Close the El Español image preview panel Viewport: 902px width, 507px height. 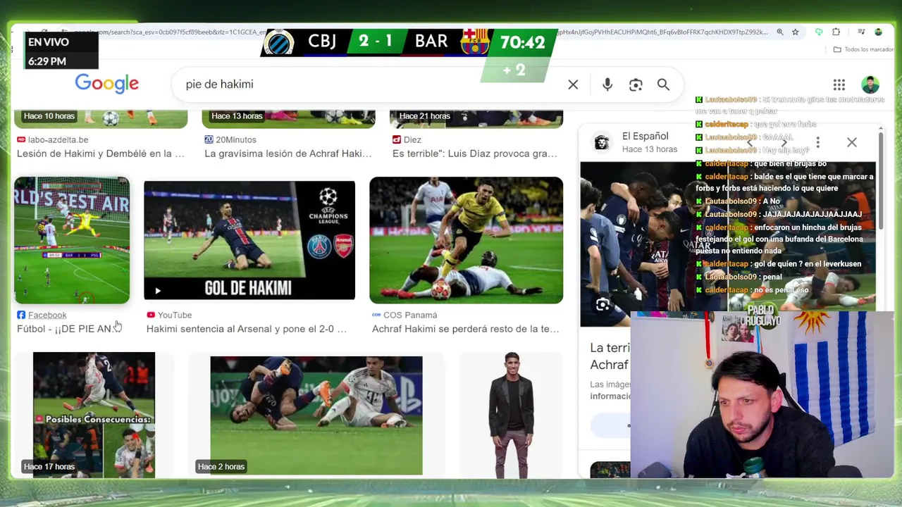pyautogui.click(x=852, y=142)
